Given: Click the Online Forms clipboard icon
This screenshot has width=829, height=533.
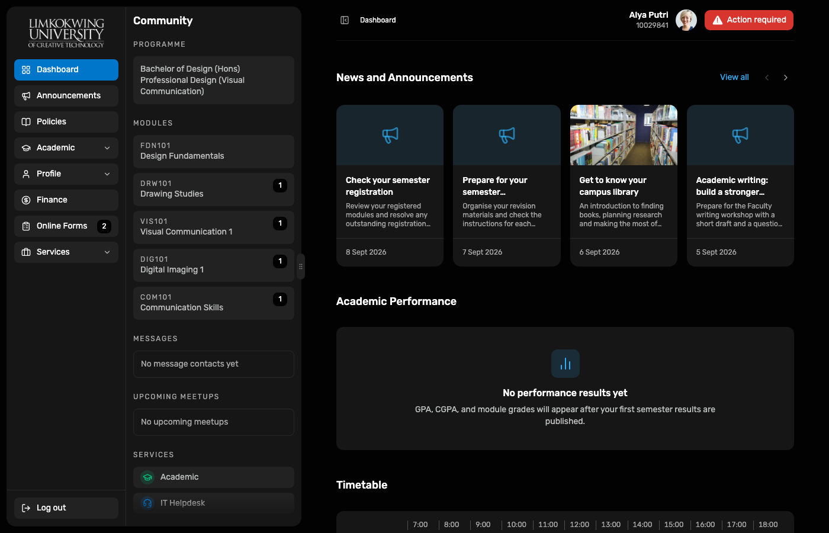Looking at the screenshot, I should pyautogui.click(x=26, y=226).
